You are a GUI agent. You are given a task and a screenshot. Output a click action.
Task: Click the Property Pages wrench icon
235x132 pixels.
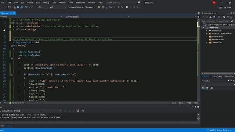coord(211,88)
